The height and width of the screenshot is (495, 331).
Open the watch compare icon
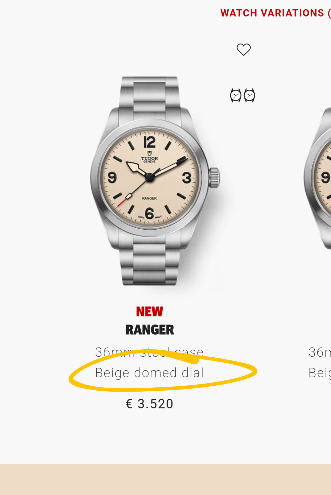pos(243,95)
